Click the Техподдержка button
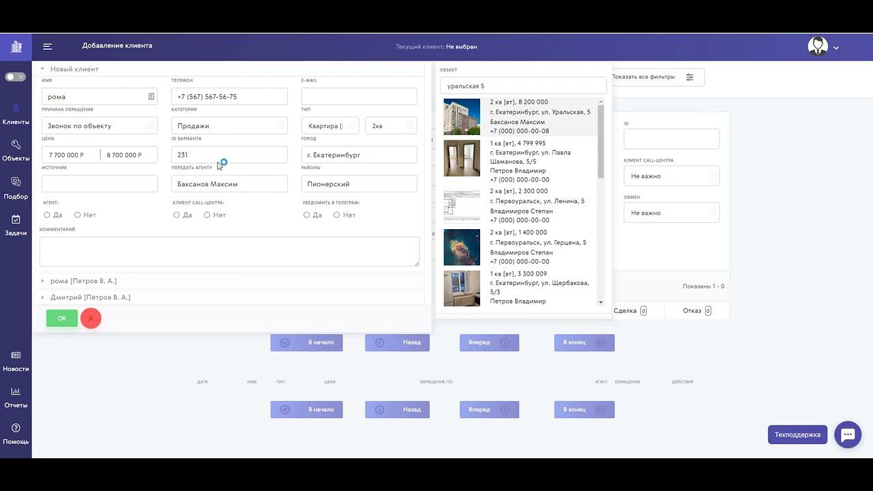Screen dimensions: 873x491 pos(797,434)
